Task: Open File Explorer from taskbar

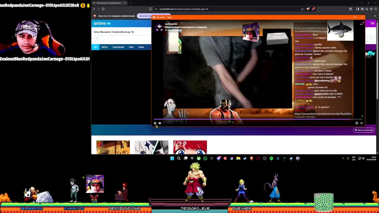Action: tap(238, 158)
